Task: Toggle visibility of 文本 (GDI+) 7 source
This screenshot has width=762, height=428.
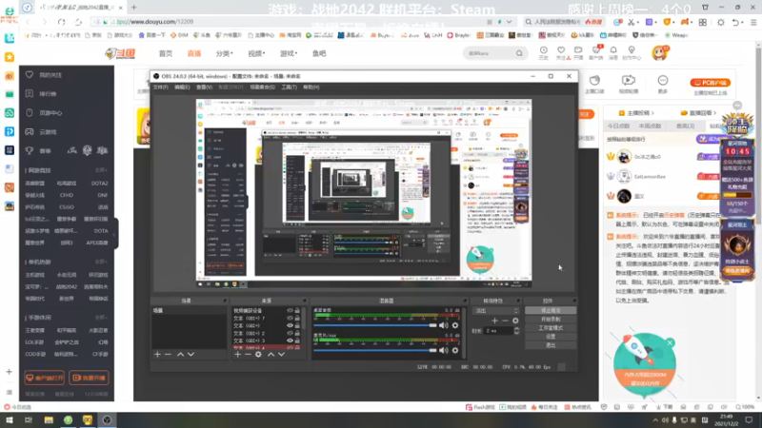Action: tap(290, 319)
